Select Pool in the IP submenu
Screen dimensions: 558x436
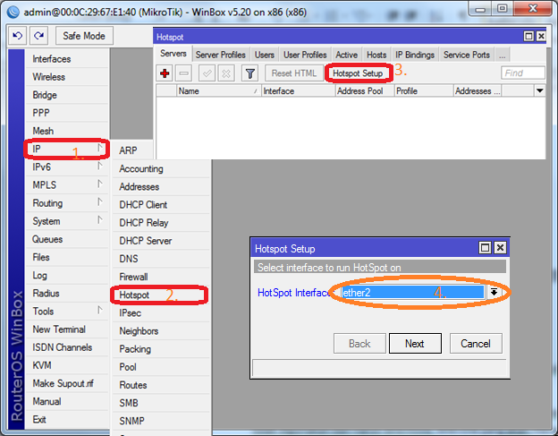tap(161, 367)
